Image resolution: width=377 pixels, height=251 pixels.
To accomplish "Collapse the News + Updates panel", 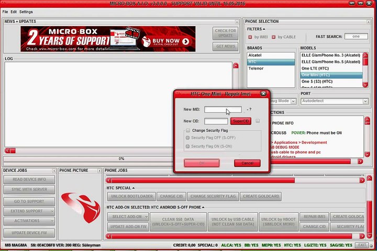I will 237,22.
